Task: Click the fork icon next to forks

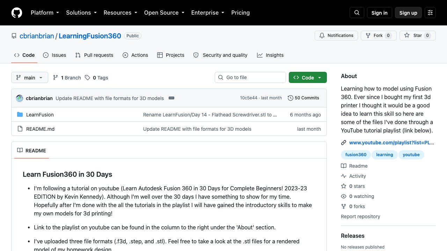Action: click(344, 206)
